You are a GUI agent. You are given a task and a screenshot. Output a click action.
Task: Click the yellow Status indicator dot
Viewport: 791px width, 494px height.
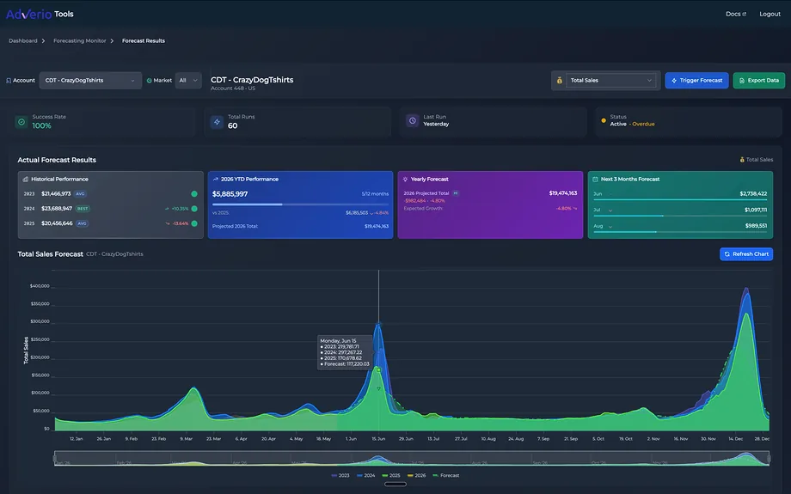pyautogui.click(x=604, y=120)
